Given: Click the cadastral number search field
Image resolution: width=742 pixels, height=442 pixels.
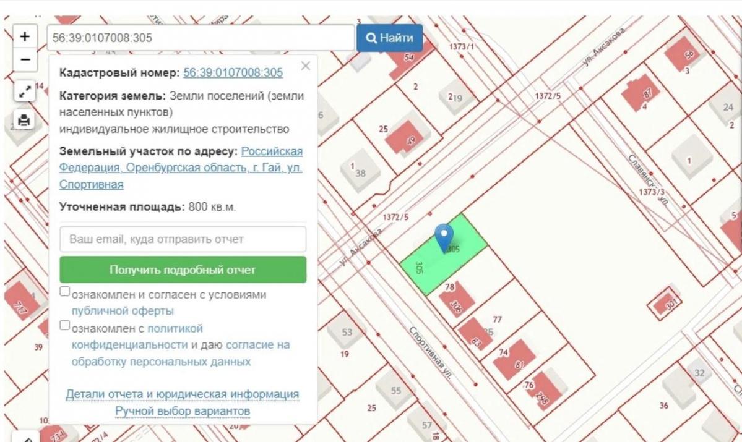Looking at the screenshot, I should pyautogui.click(x=201, y=38).
